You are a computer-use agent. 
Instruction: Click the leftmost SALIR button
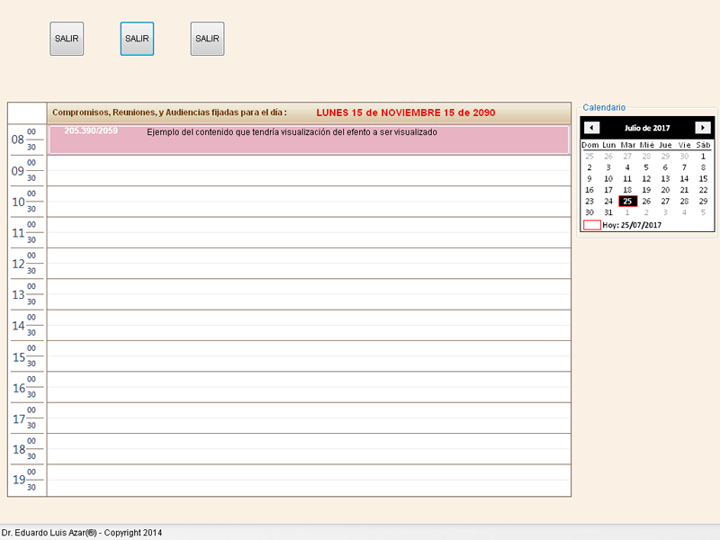(x=67, y=39)
